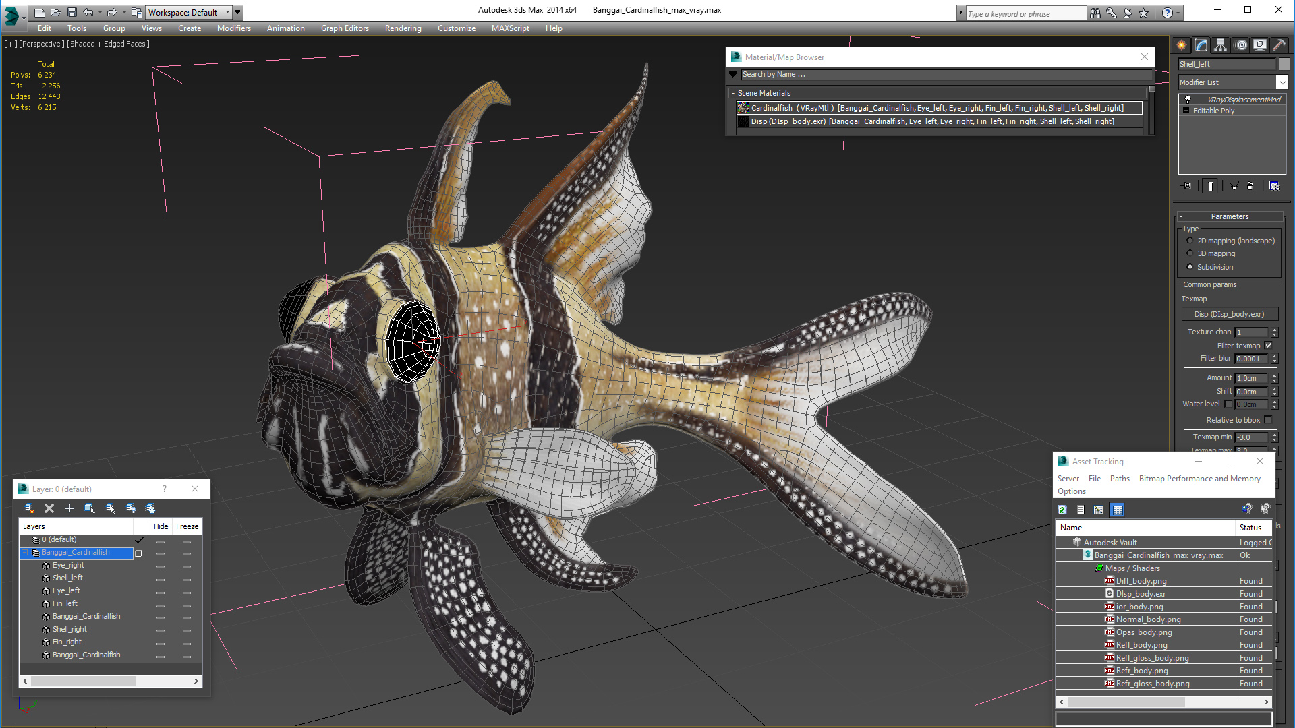
Task: Click the binoculars search icon
Action: click(x=1095, y=13)
